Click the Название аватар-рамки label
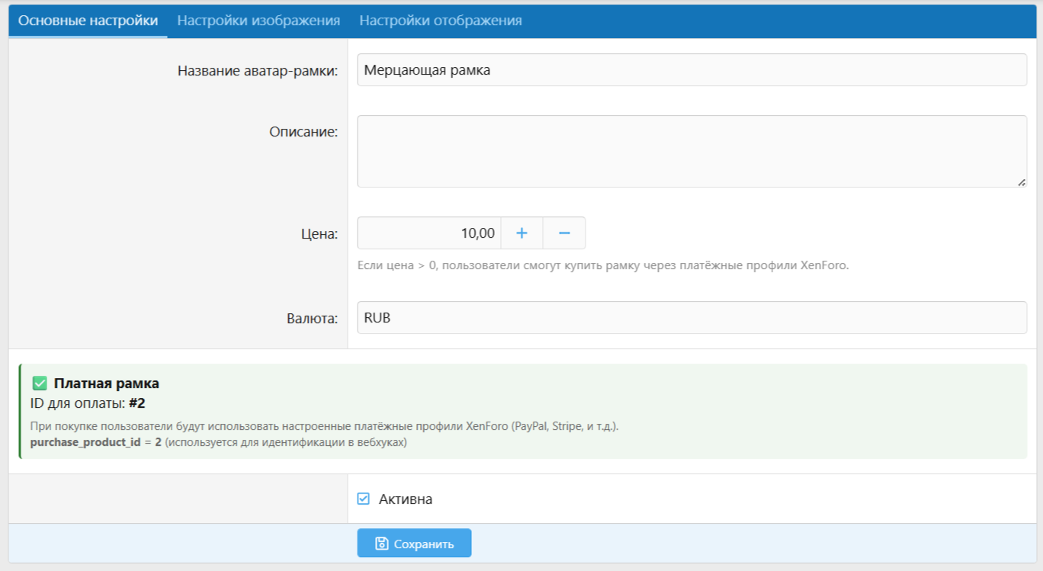Screen dimensions: 1043x571 258,70
